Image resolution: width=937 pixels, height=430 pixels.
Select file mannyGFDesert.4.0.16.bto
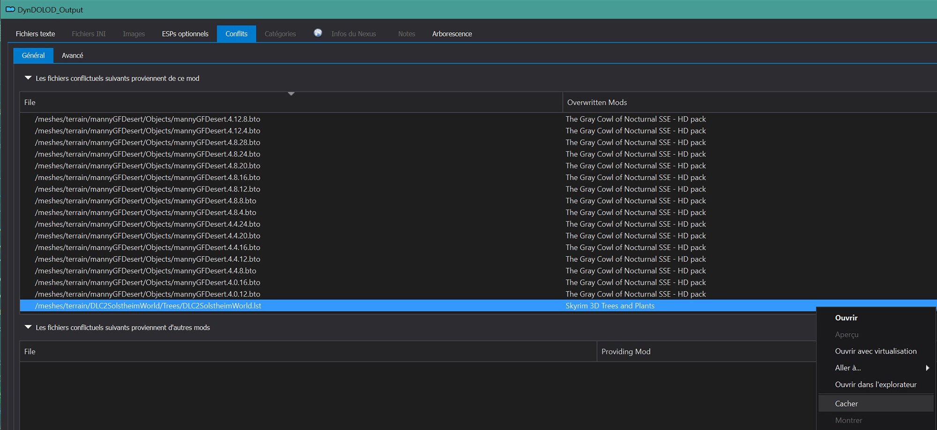tap(148, 283)
